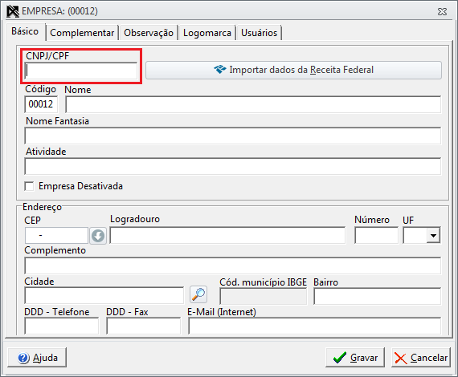Viewport: 458px width, 377px height.
Task: Go to the Logomarca tab
Action: click(207, 33)
